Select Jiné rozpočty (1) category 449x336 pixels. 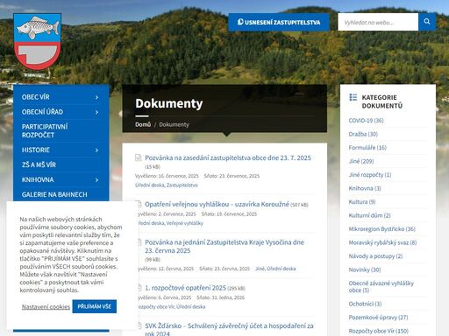click(x=370, y=175)
